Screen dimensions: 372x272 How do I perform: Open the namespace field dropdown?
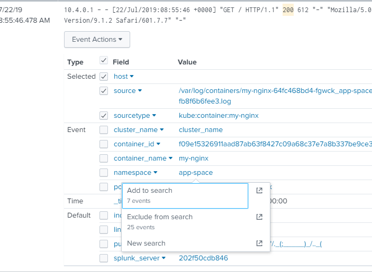pyautogui.click(x=156, y=173)
